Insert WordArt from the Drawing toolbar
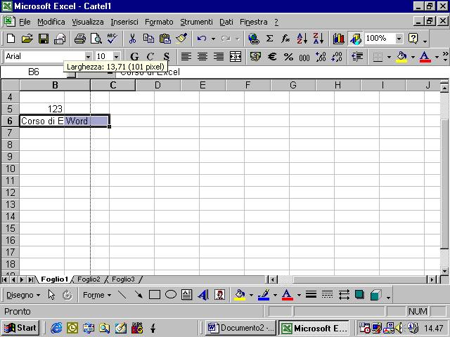Screen dimensions: 450x337 coord(203,295)
